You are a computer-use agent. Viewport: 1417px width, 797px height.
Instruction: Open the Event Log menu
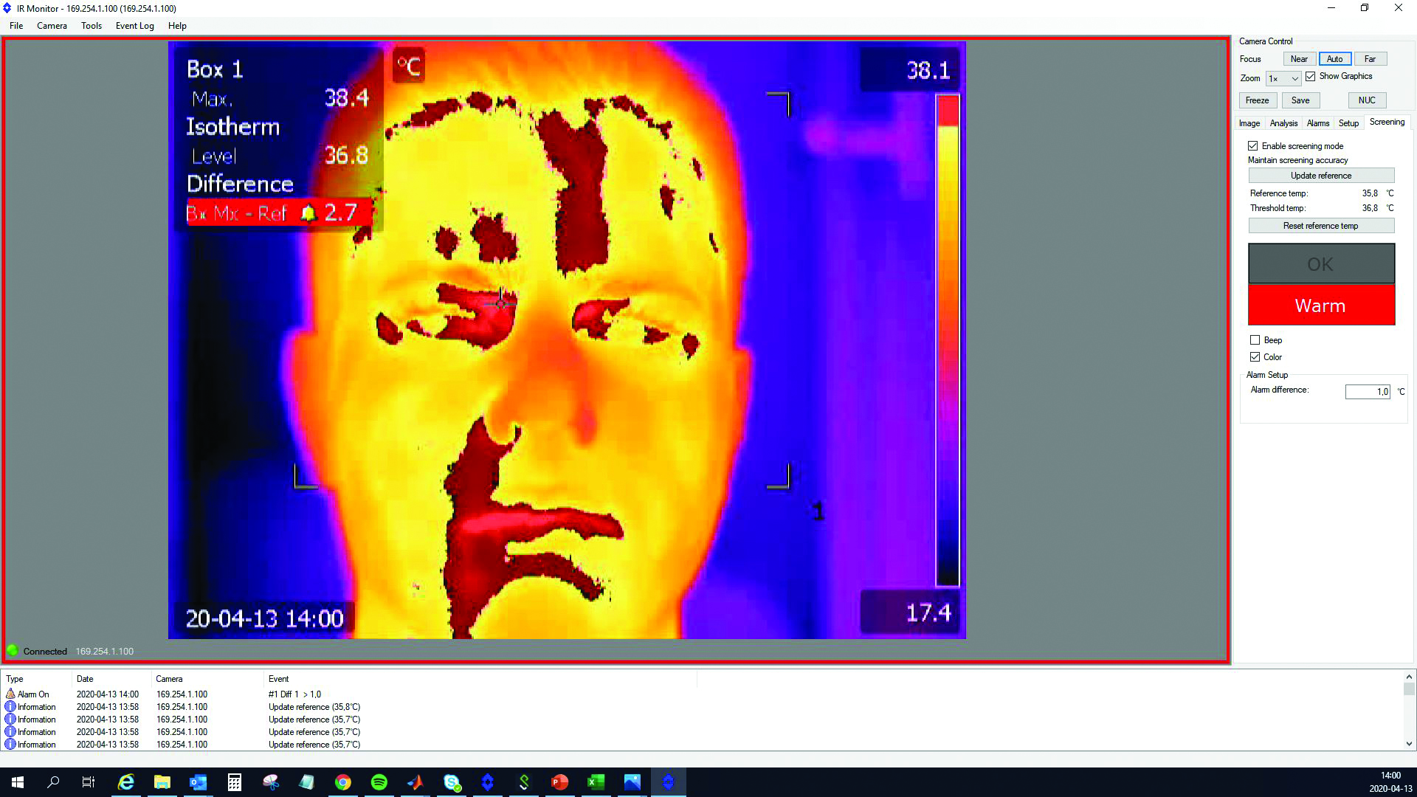[134, 26]
